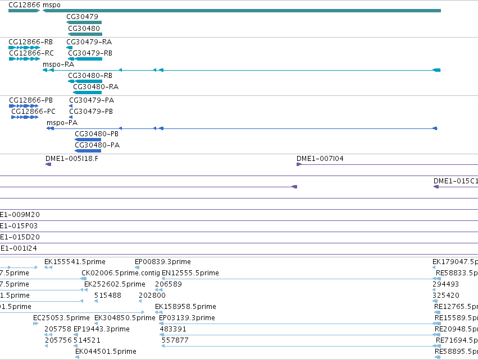Click the DME1-007I04 feature start
The image size is (478, 360).
click(299, 164)
